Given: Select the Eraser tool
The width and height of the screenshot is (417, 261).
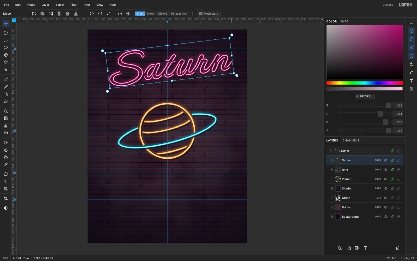Looking at the screenshot, I should [x=6, y=101].
